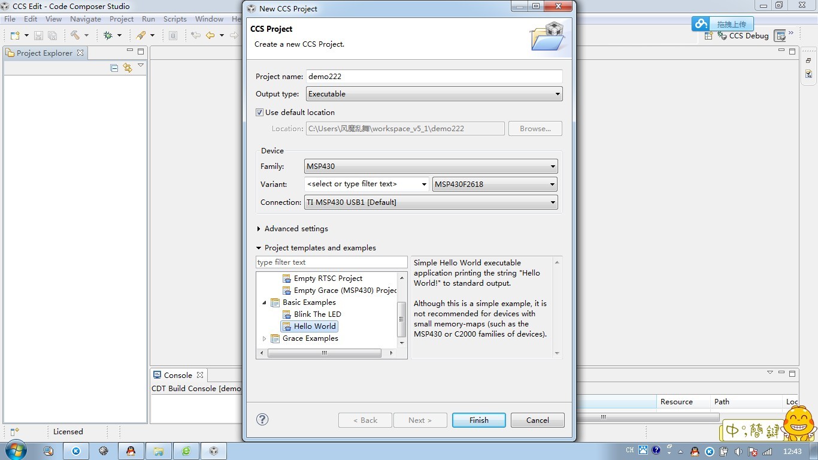This screenshot has width=818, height=460.
Task: Open the Scripts menu
Action: point(175,19)
